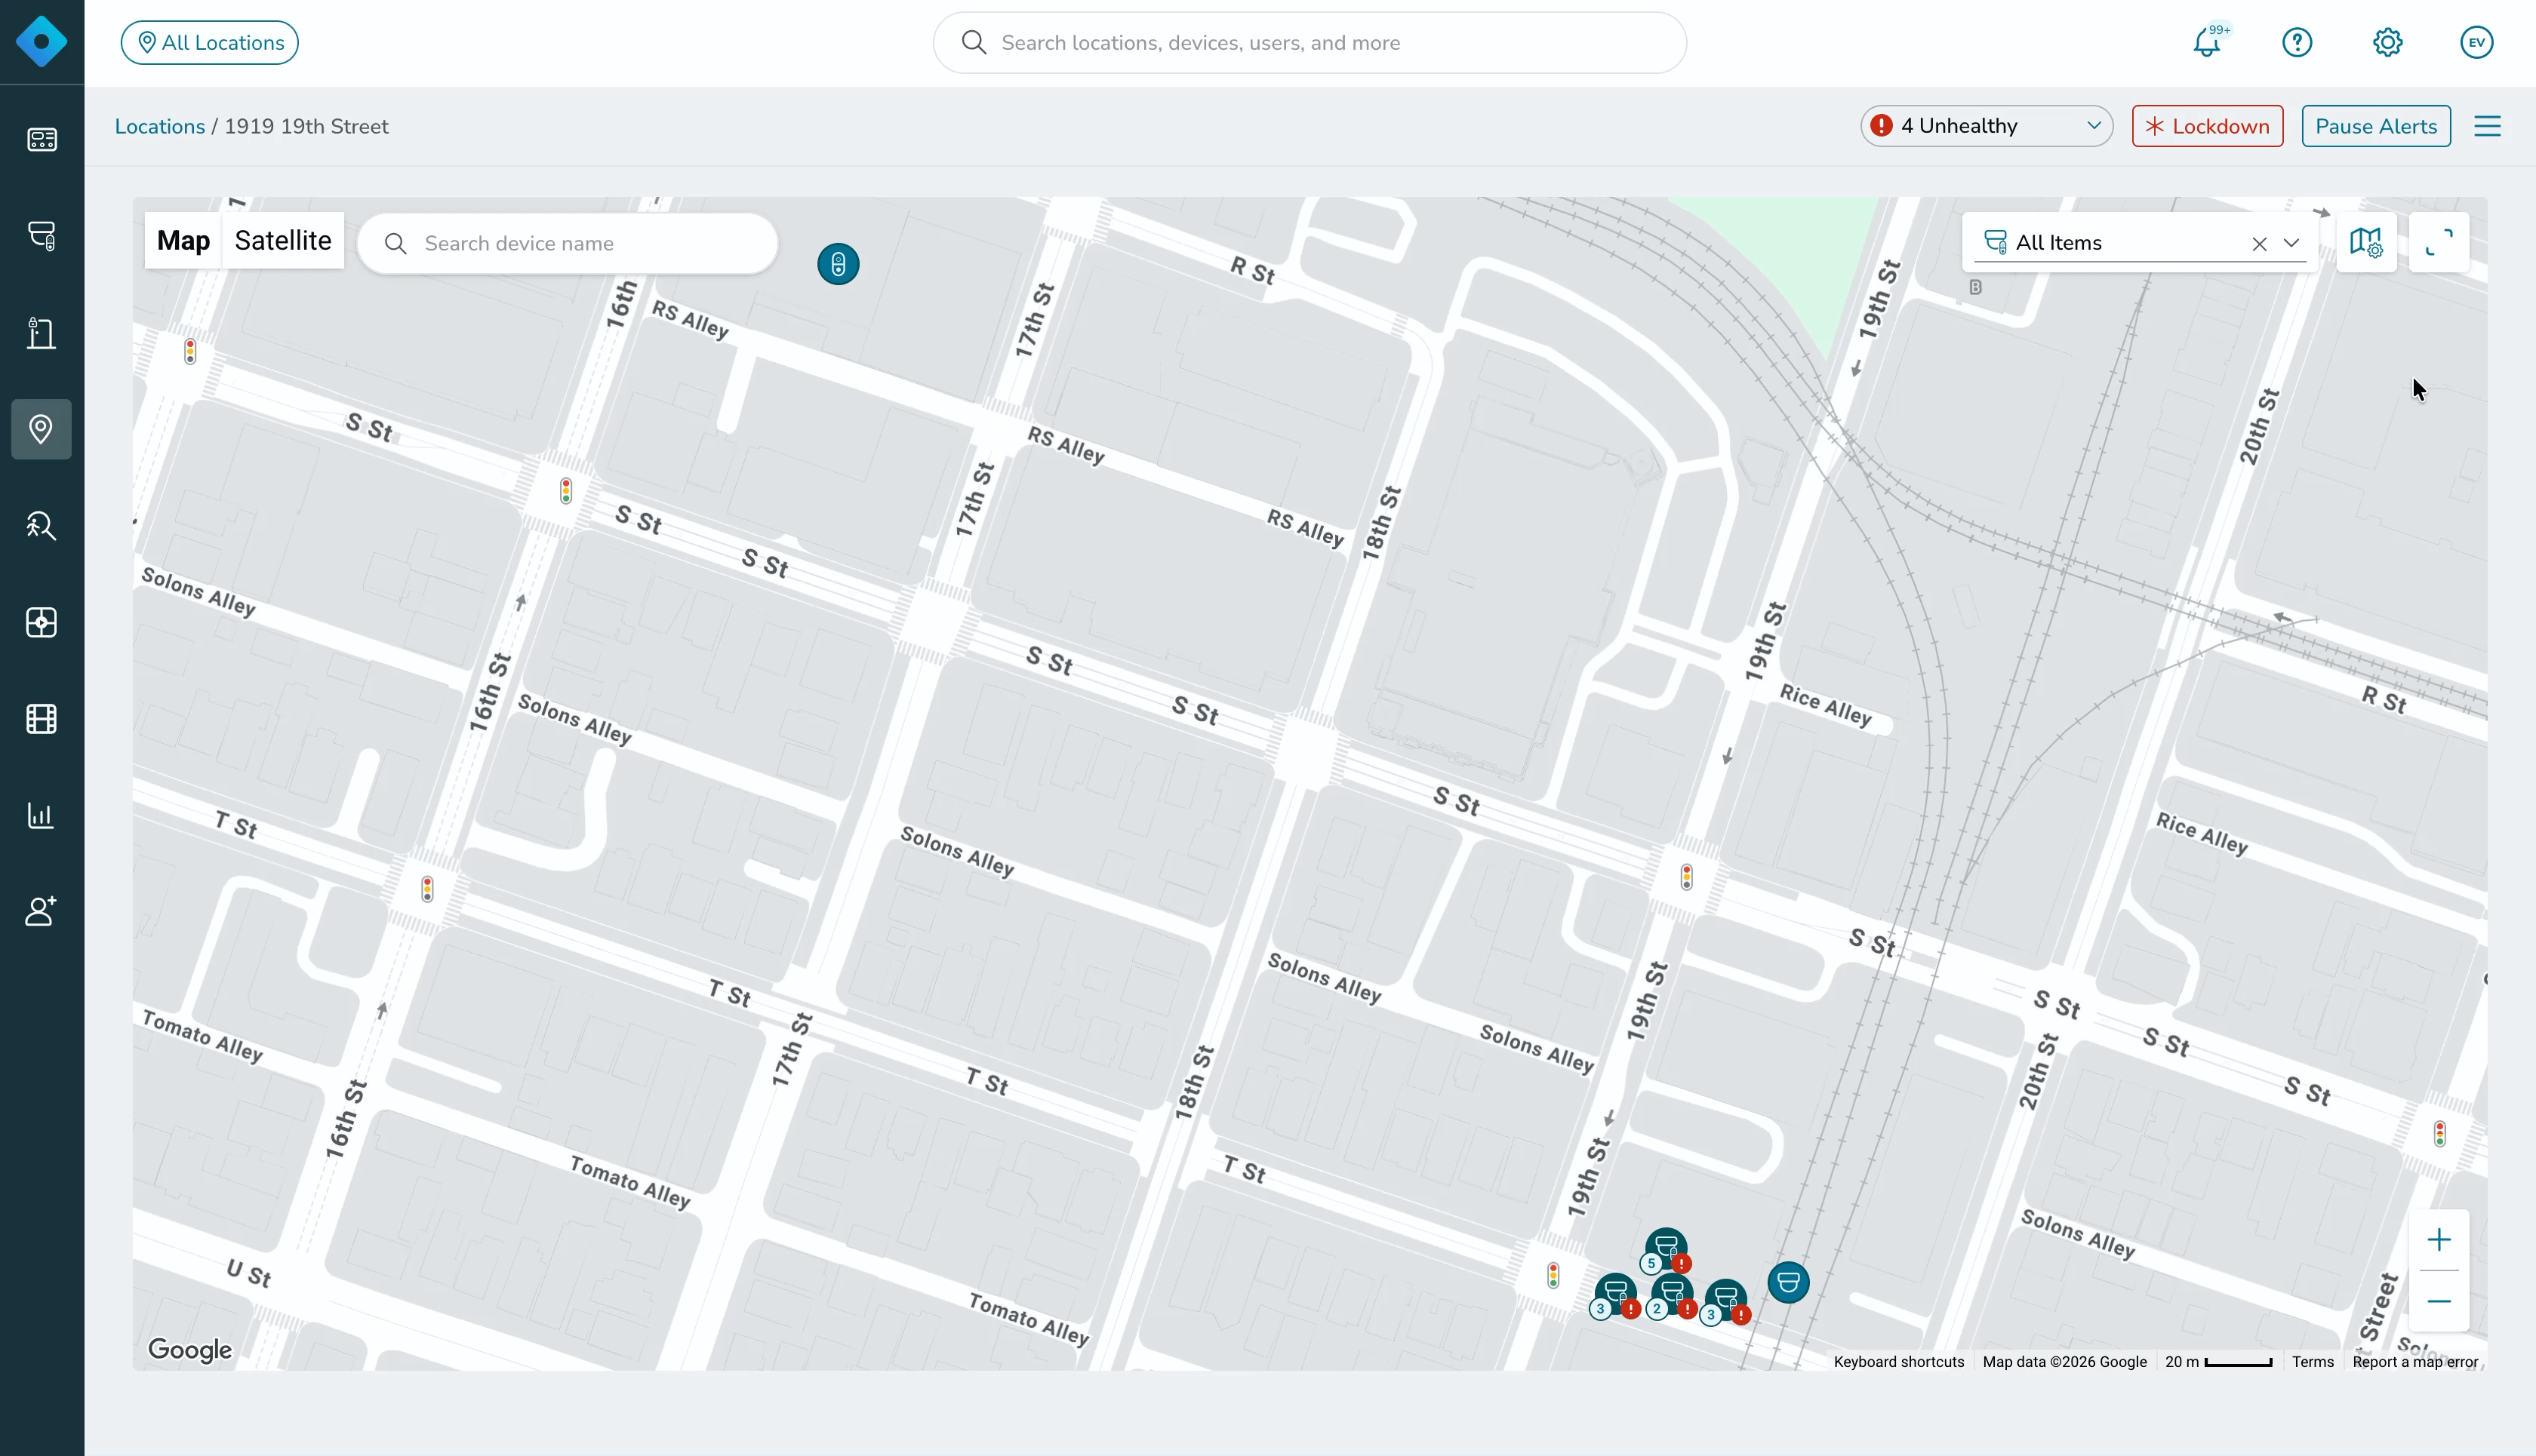Viewport: 2536px width, 1456px height.
Task: Open cameras section in sidebar
Action: 41,235
